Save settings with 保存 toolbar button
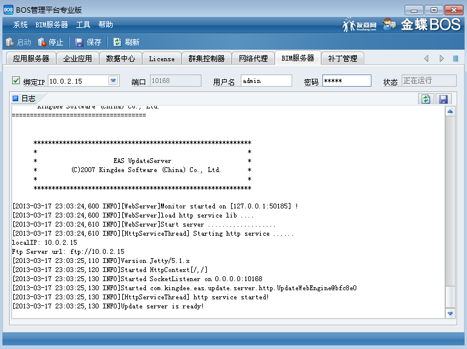467x349 pixels. (88, 42)
